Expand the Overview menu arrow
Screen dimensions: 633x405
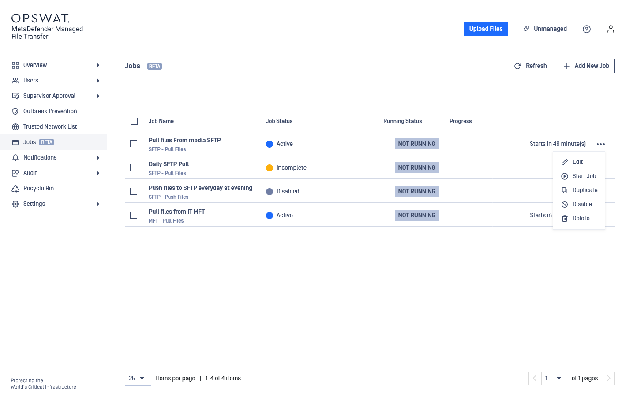click(x=98, y=65)
